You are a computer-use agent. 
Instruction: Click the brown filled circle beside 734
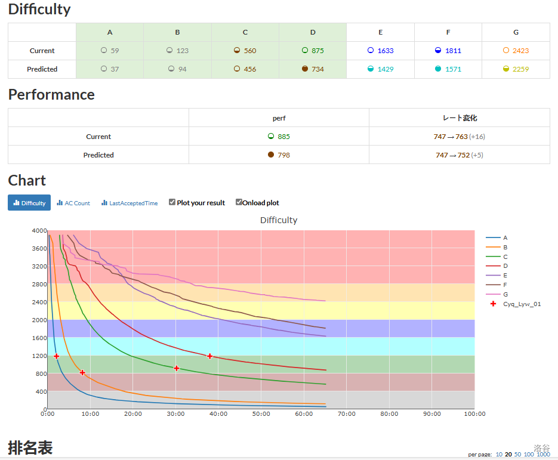click(x=305, y=69)
